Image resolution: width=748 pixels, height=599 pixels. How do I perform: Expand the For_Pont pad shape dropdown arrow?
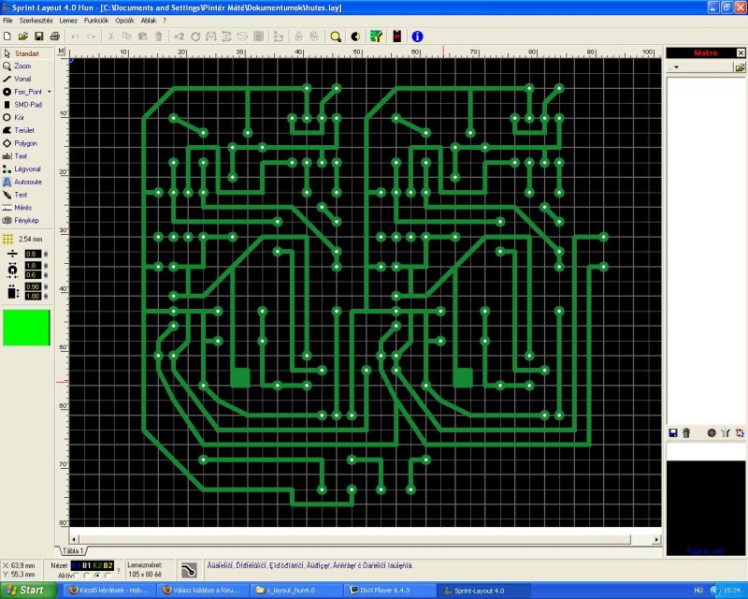50,92
